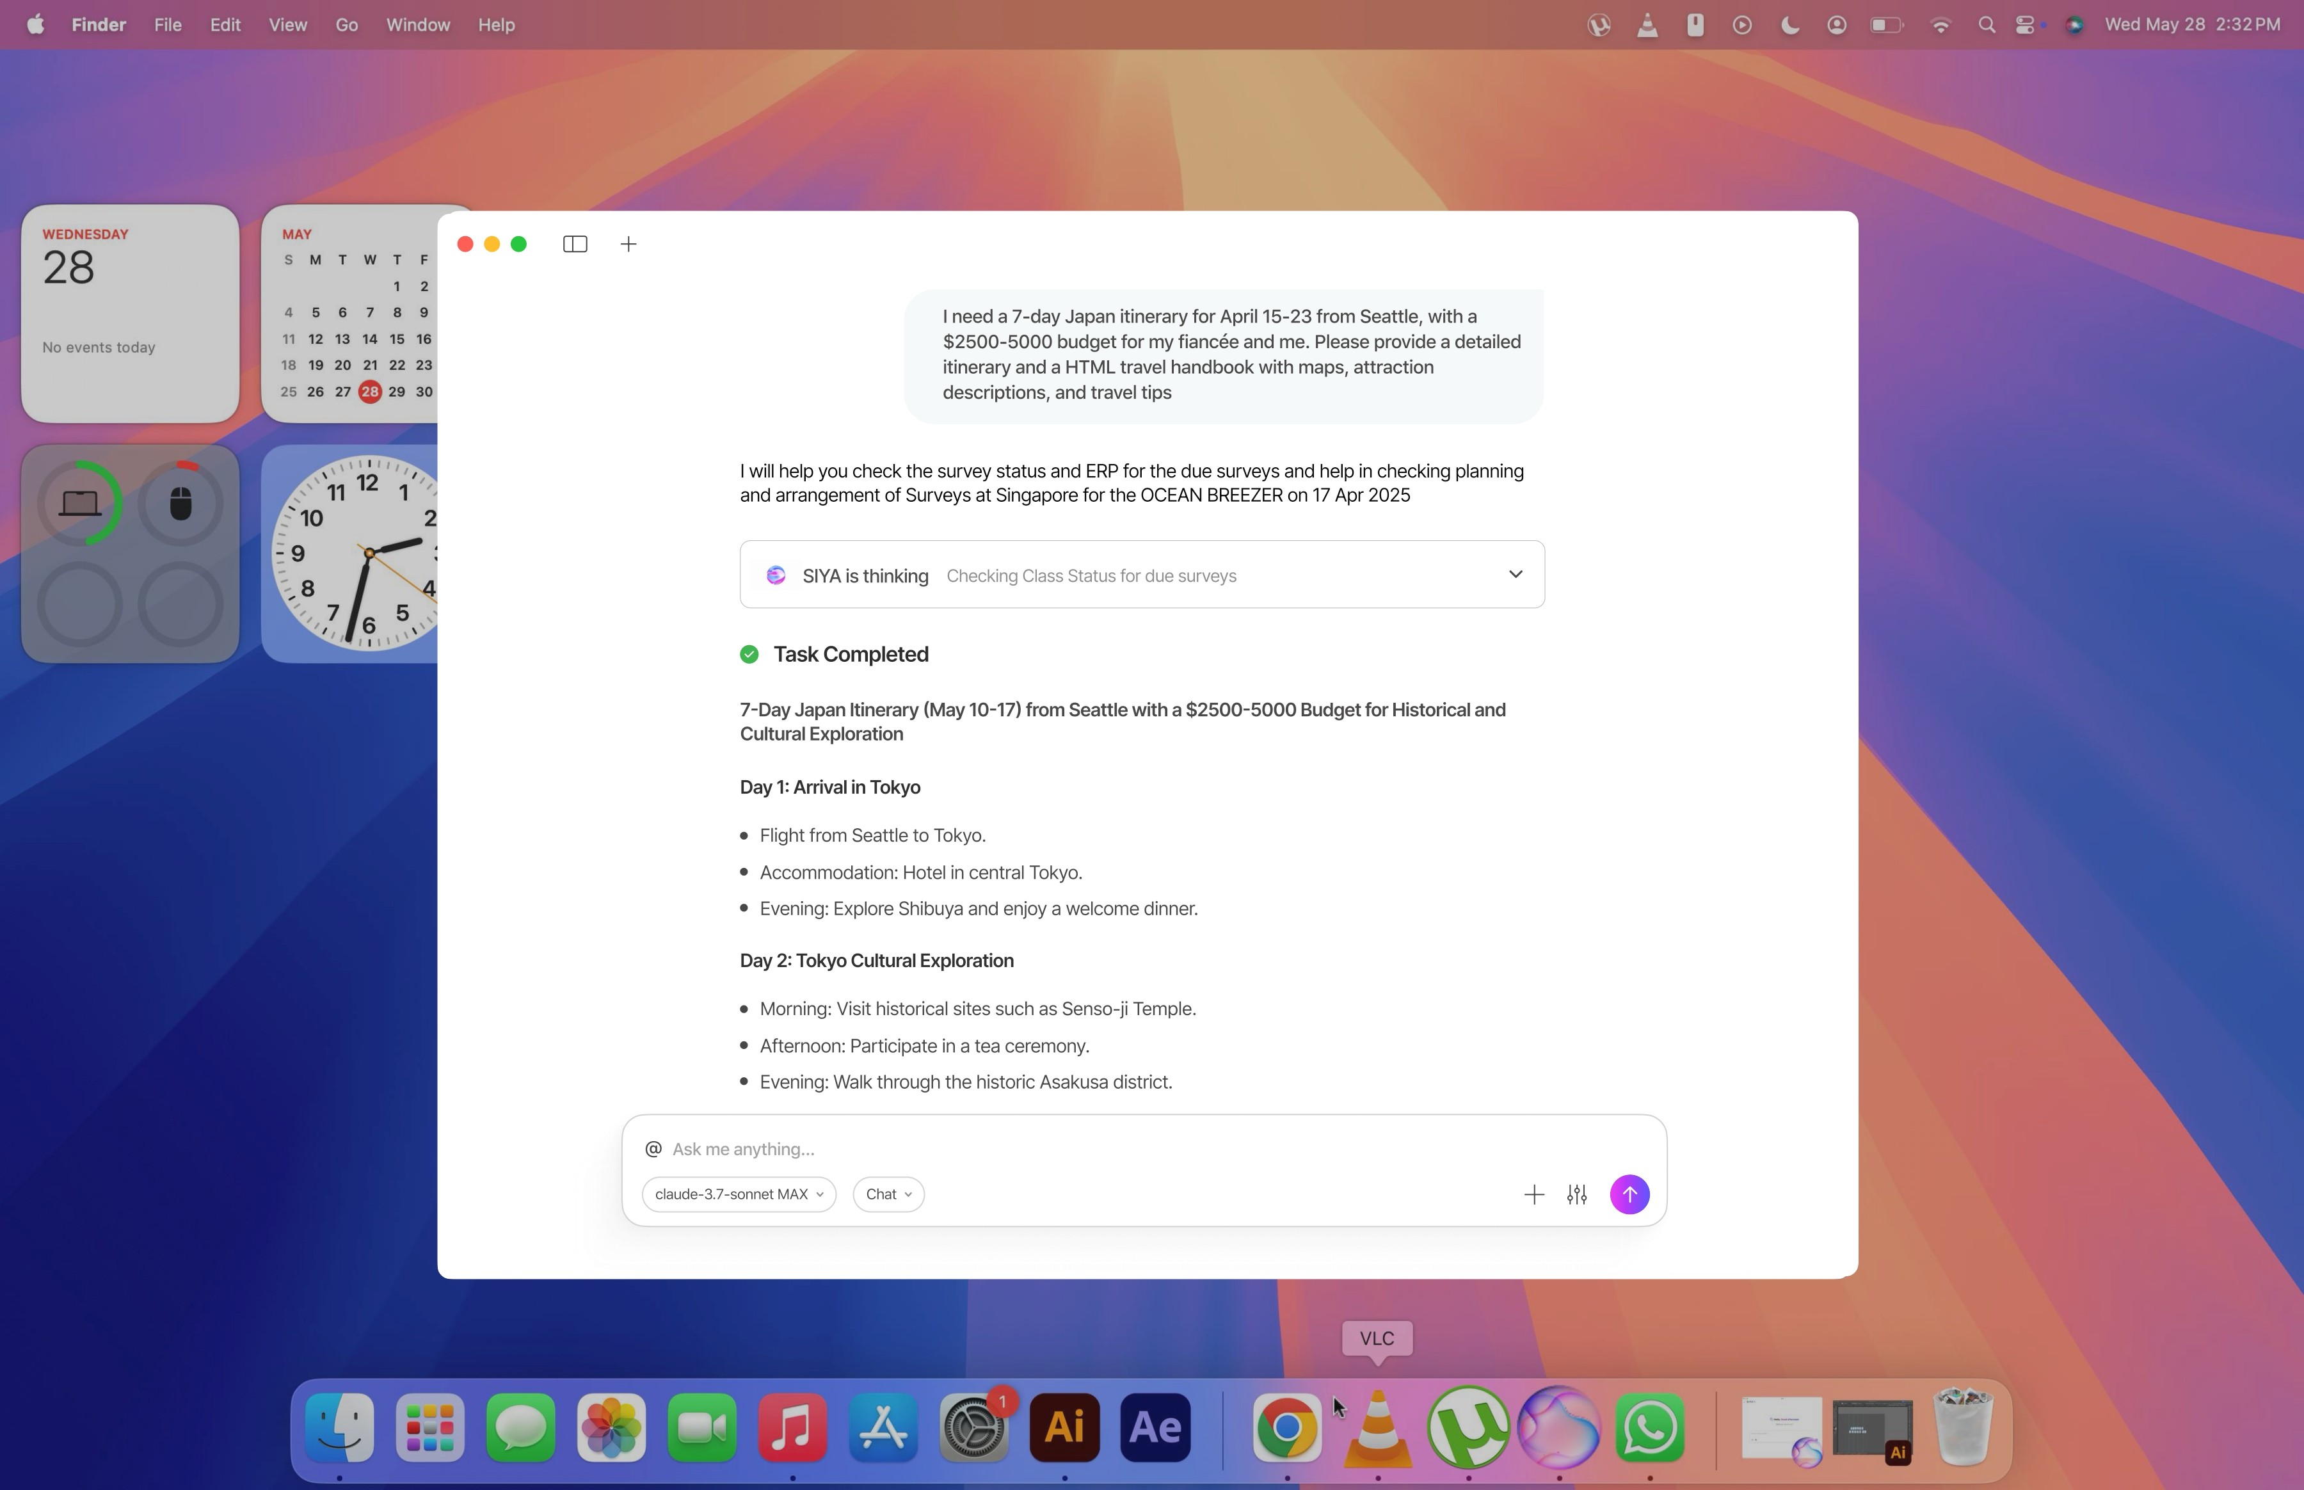Open the Chat mode dropdown
2304x1490 pixels.
pyautogui.click(x=888, y=1194)
